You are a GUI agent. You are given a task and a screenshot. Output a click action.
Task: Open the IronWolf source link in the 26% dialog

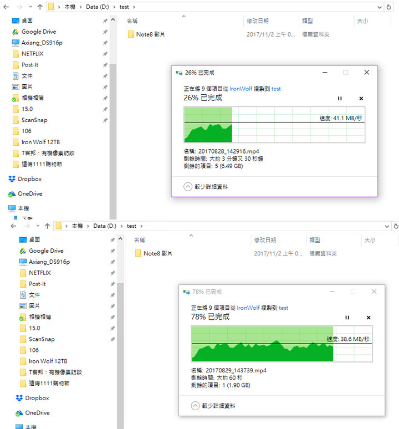pos(241,89)
